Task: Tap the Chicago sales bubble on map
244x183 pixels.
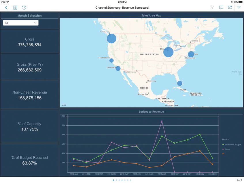Action: pos(168,52)
